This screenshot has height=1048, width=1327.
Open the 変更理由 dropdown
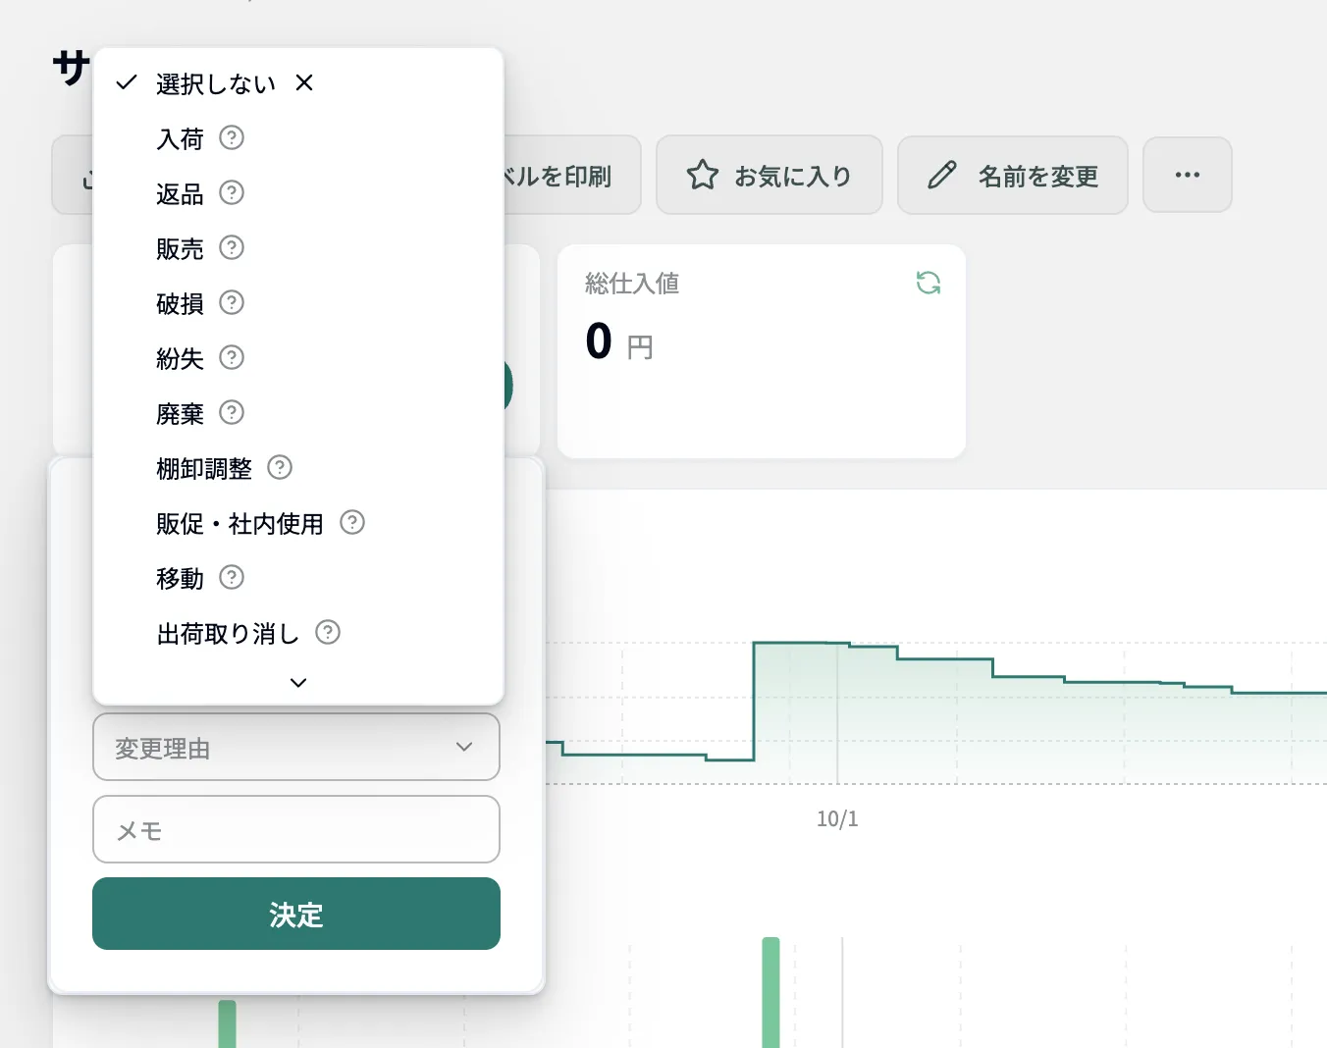pos(295,747)
